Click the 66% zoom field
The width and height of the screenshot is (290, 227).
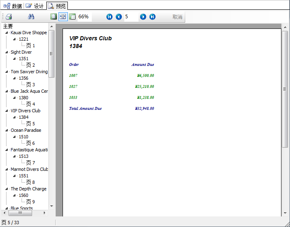click(x=84, y=17)
